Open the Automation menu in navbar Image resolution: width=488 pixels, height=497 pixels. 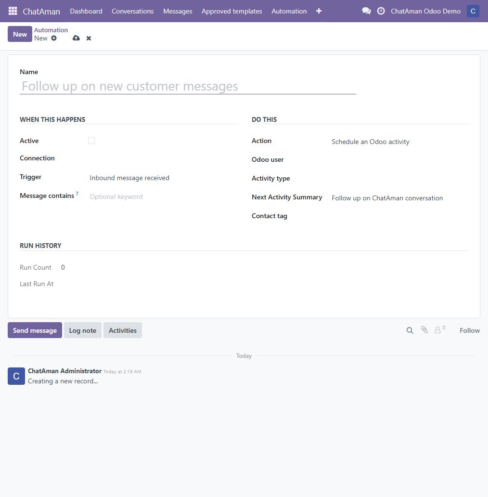(289, 11)
